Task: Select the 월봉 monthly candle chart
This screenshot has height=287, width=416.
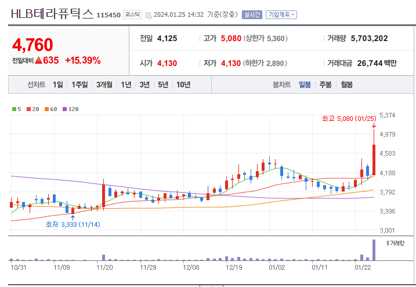Action: [x=346, y=84]
